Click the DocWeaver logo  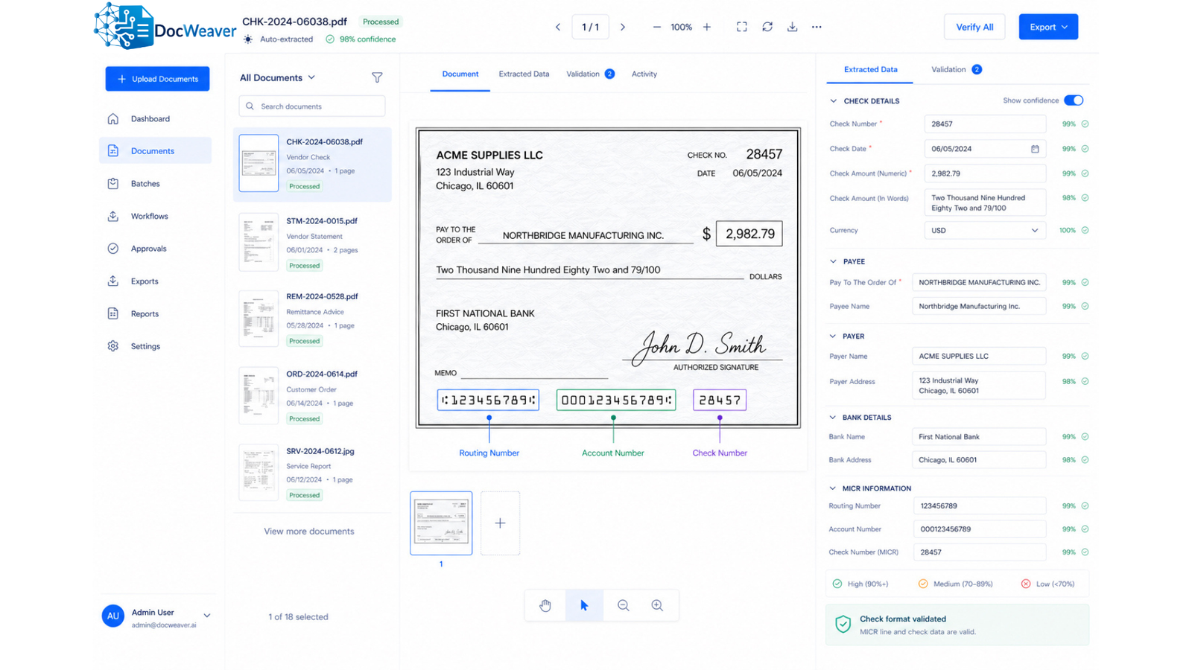click(x=165, y=27)
